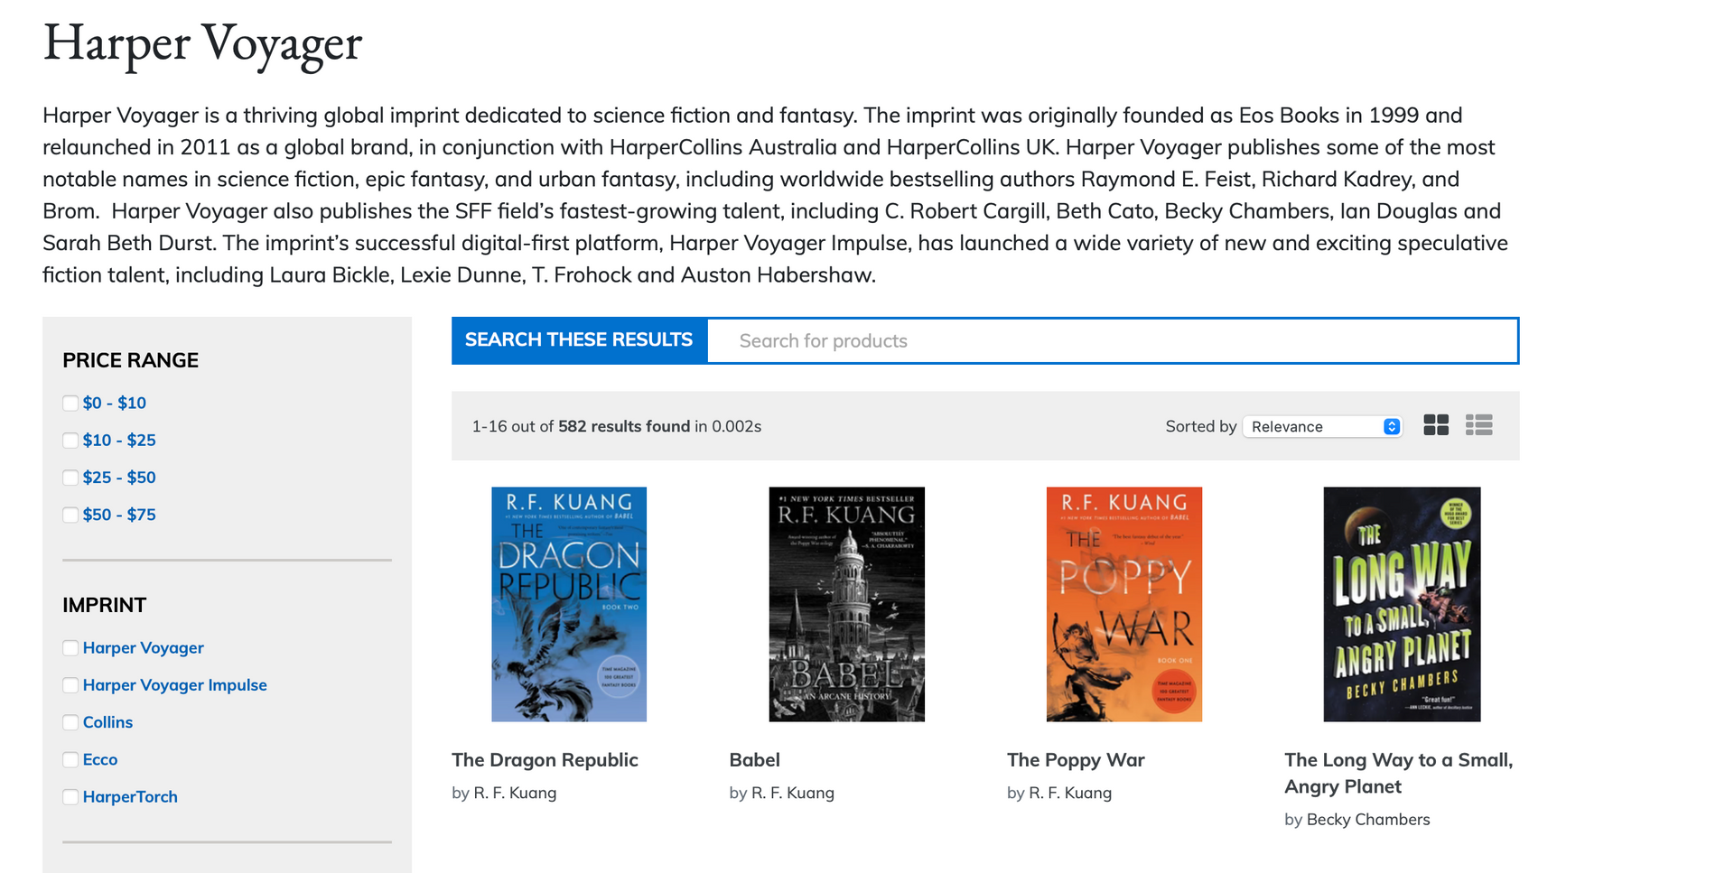Filter results by HarperTorch imprint
The image size is (1734, 873).
click(70, 796)
